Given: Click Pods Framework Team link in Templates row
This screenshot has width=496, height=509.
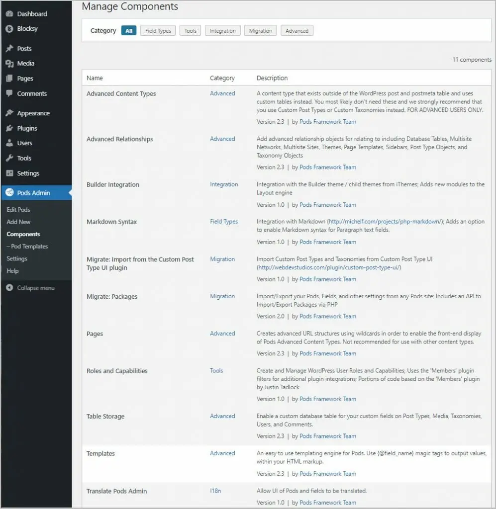Looking at the screenshot, I should point(328,474).
